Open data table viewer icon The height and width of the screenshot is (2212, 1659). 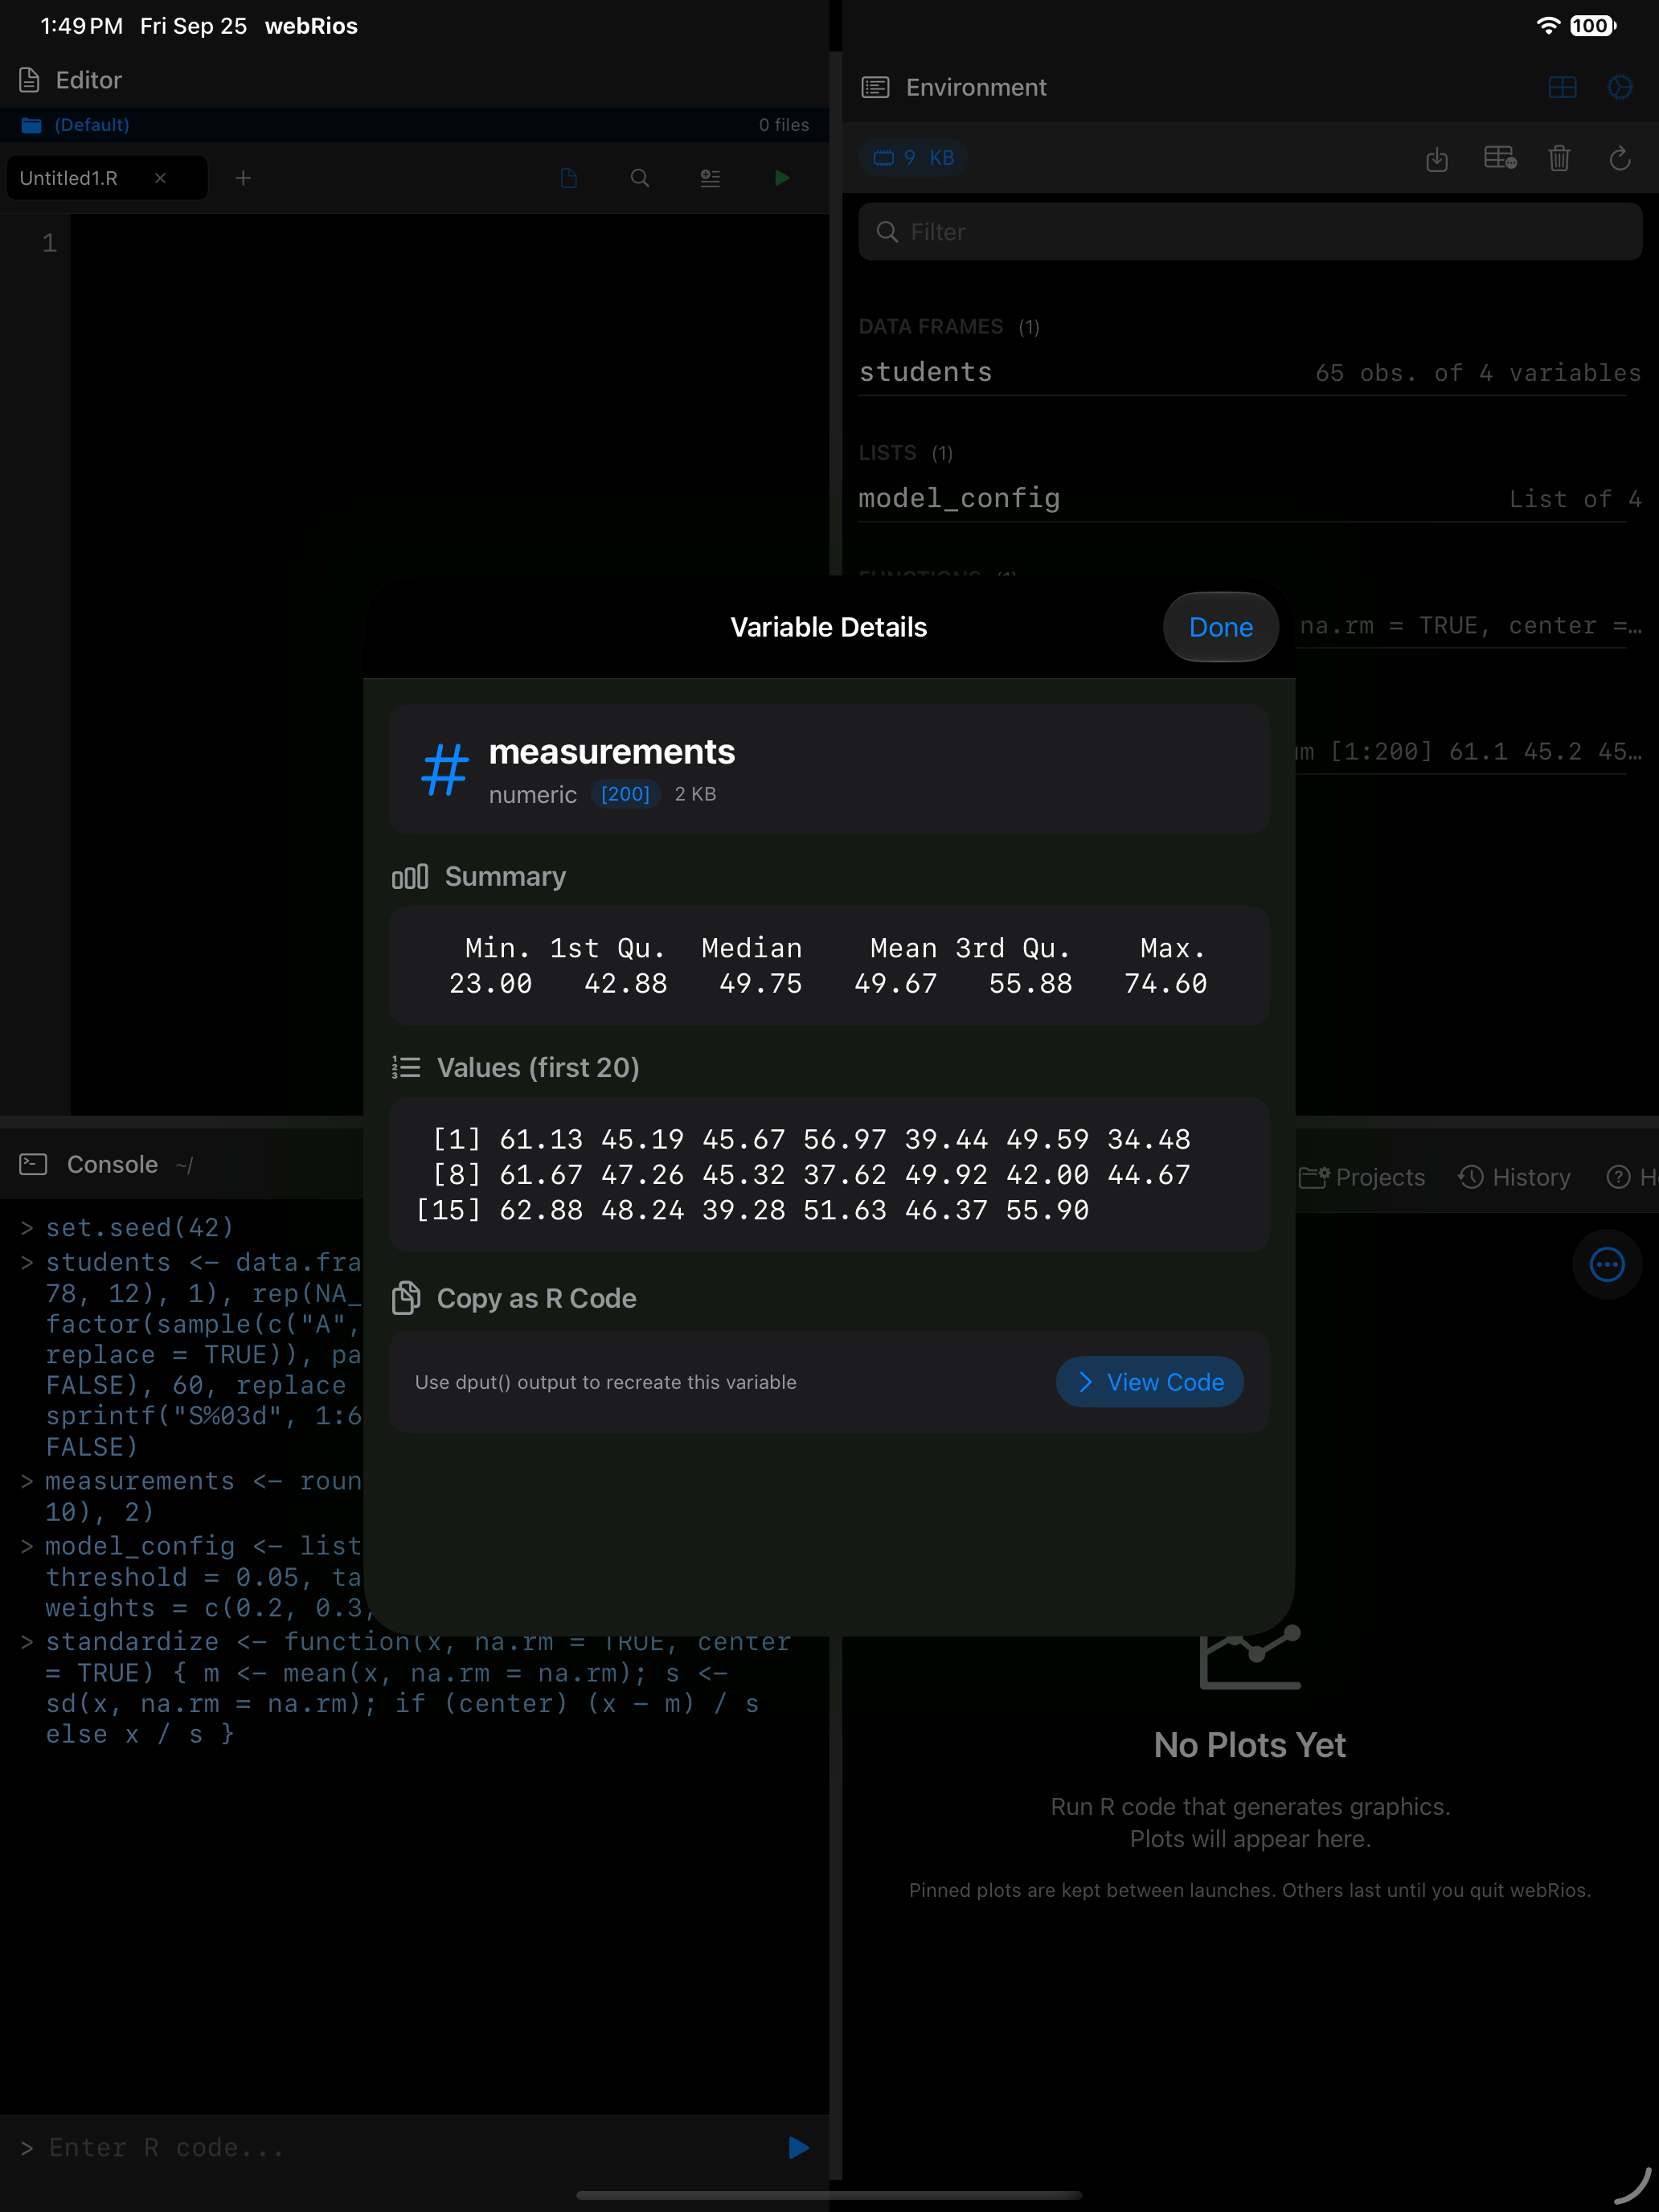pos(1500,158)
